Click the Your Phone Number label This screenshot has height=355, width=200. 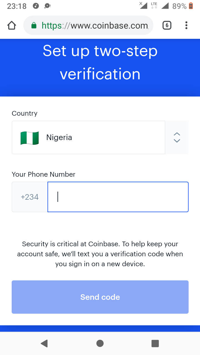click(x=44, y=174)
